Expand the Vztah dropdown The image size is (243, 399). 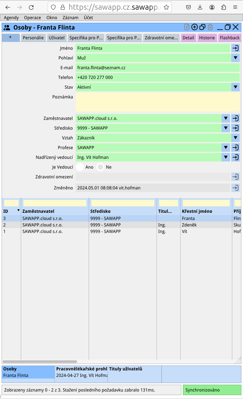tap(236, 138)
